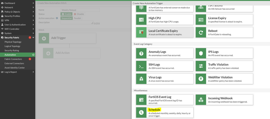This screenshot has height=119, width=270.
Task: Click the Action execution info icon
Action: click(x=57, y=18)
